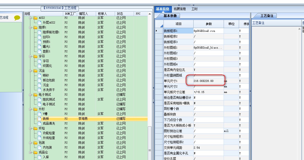Click document icon beside 成品清洗
Viewport: 304px width, 160px height.
pyautogui.click(x=39, y=124)
